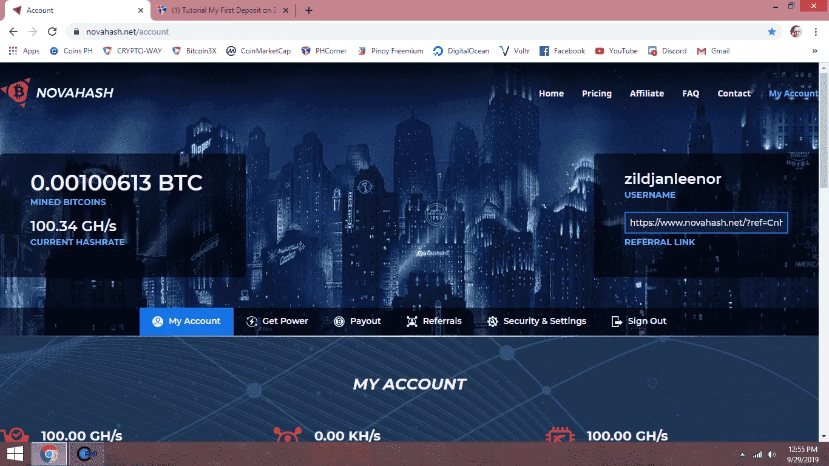
Task: Click the volume speaker tray icon
Action: pyautogui.click(x=771, y=454)
